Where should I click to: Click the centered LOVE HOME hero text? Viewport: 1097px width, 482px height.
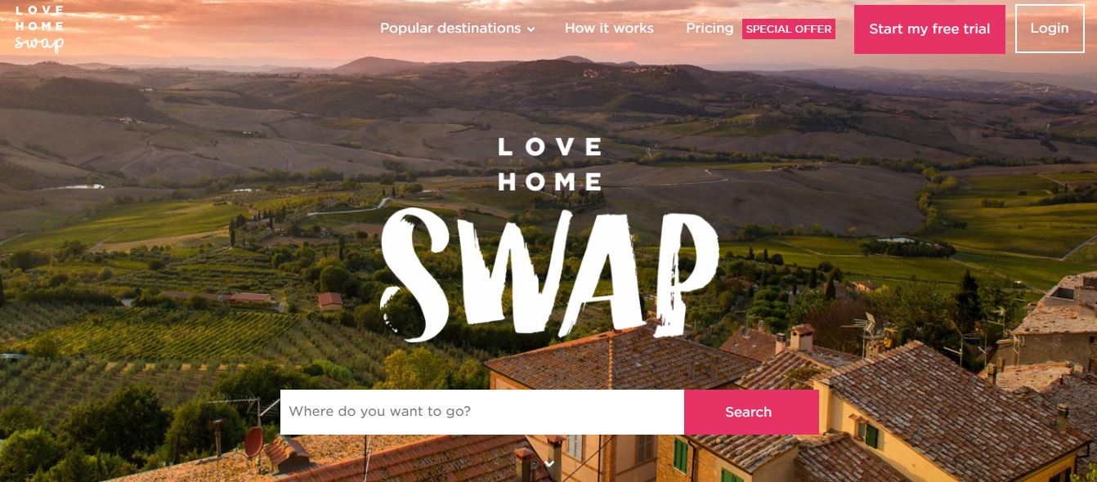point(549,164)
